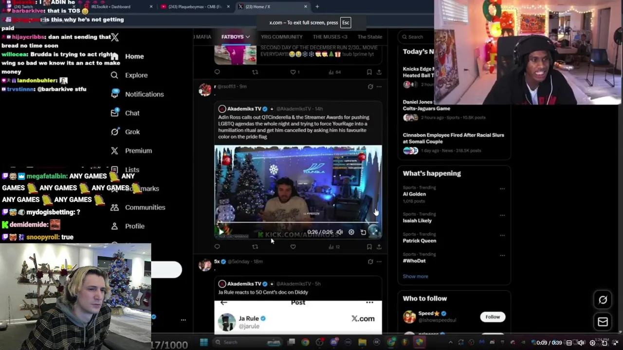623x350 pixels.
Task: Make the Adin Ross video fullscreen
Action: coord(374,232)
